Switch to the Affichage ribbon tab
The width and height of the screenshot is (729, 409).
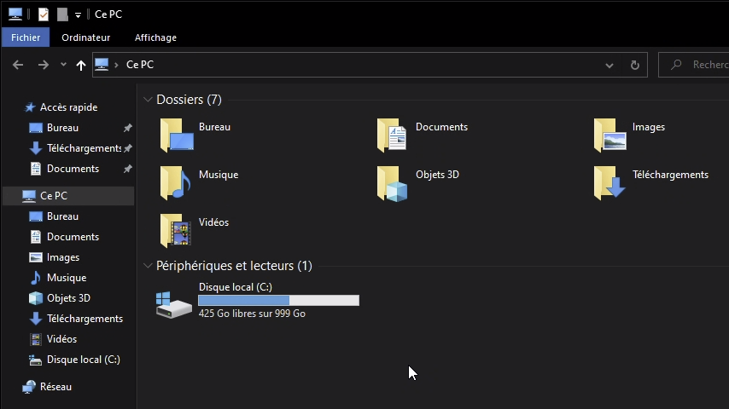[x=155, y=37]
